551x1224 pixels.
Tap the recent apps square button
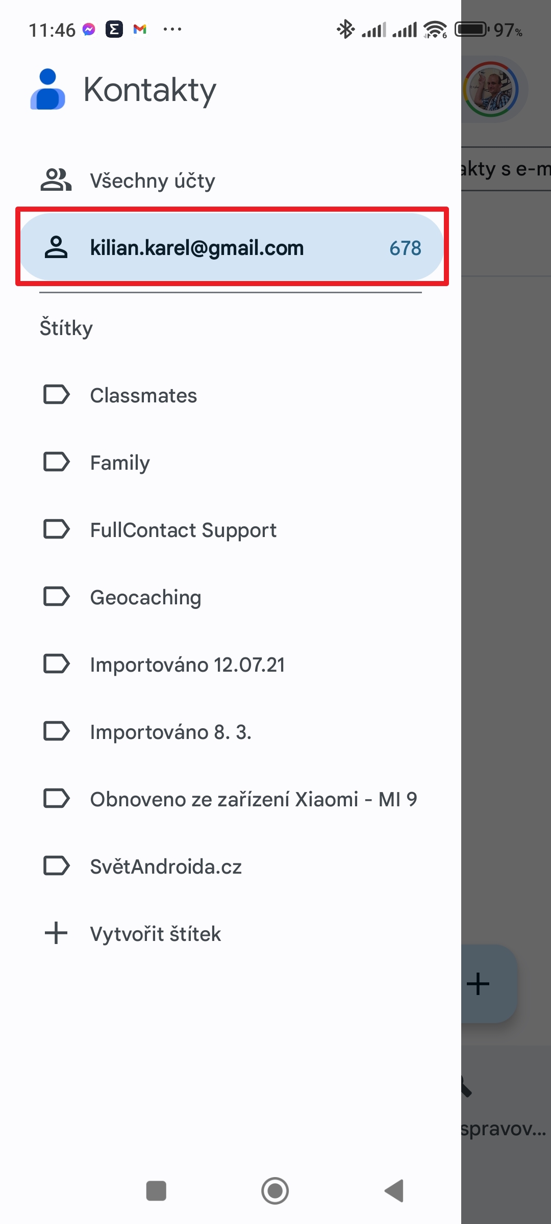pyautogui.click(x=156, y=1191)
